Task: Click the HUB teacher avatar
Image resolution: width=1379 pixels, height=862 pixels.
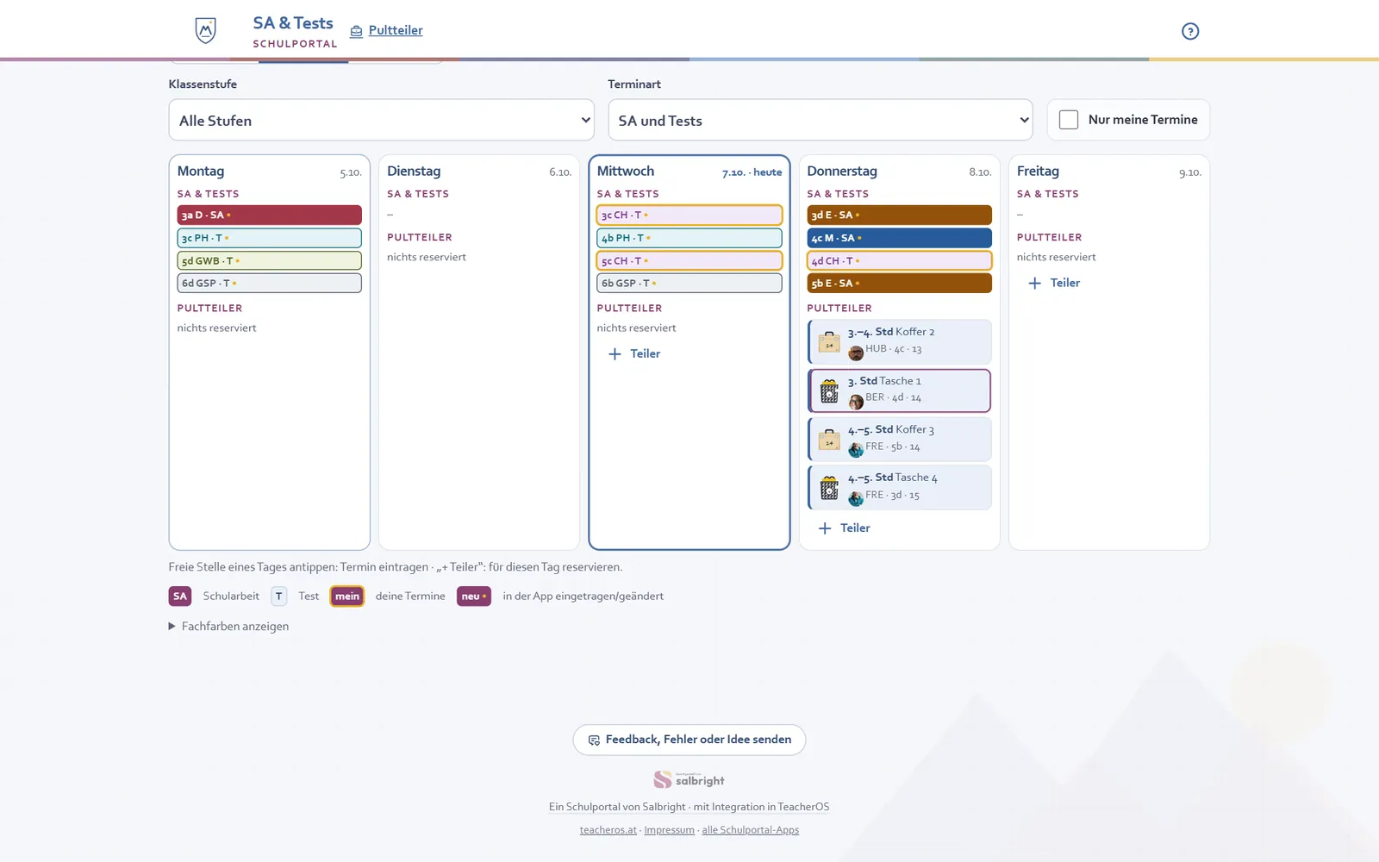Action: coord(856,353)
